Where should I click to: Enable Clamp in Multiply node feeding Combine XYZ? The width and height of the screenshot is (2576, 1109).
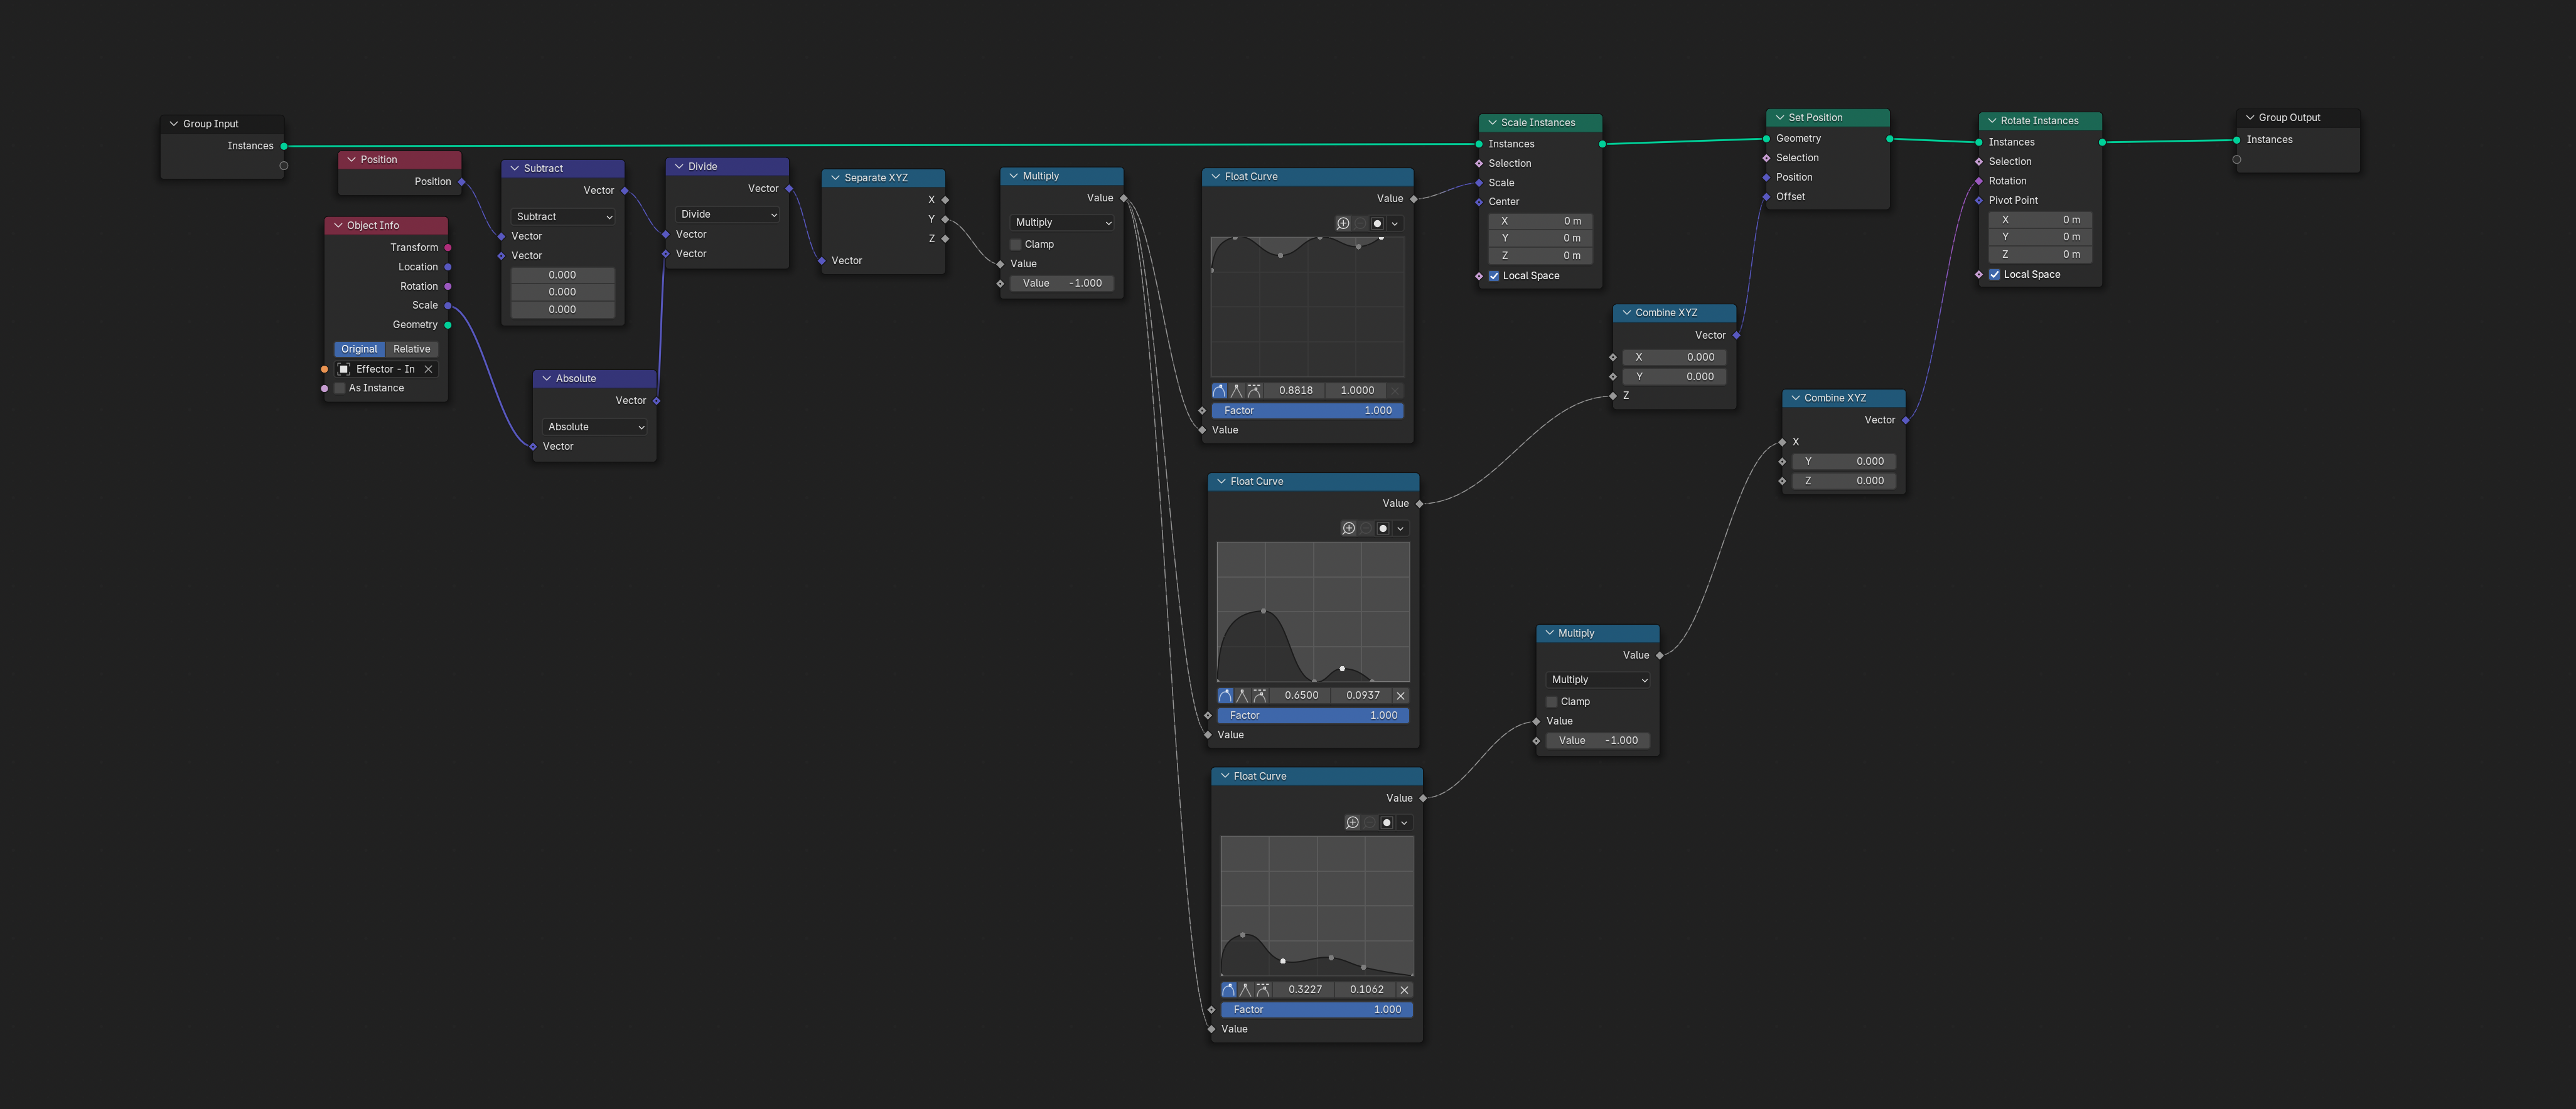1552,703
